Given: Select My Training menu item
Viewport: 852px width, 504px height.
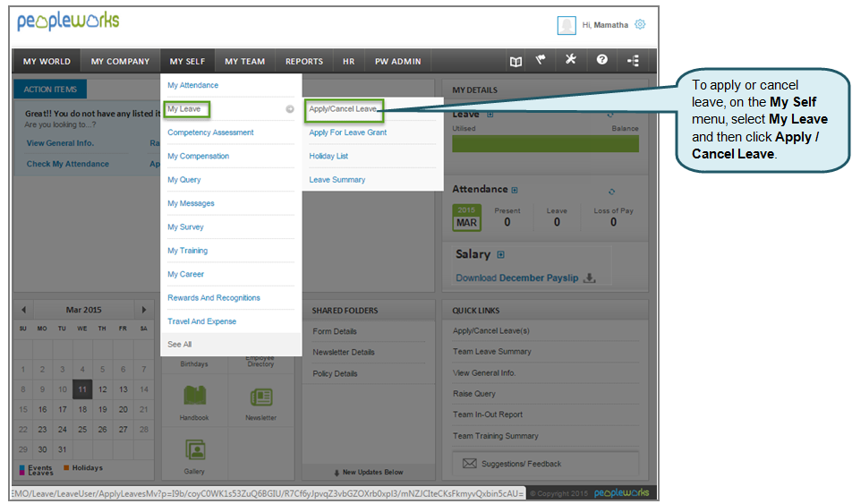Looking at the screenshot, I should click(187, 251).
